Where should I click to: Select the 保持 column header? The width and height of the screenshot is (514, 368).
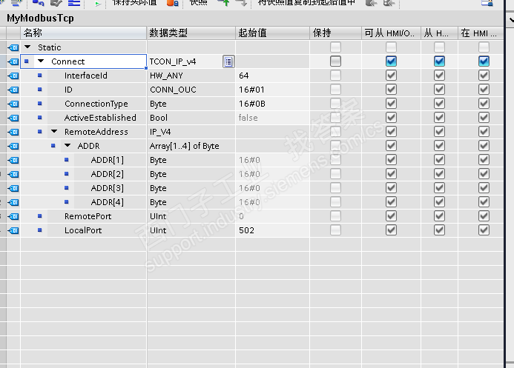pyautogui.click(x=336, y=33)
